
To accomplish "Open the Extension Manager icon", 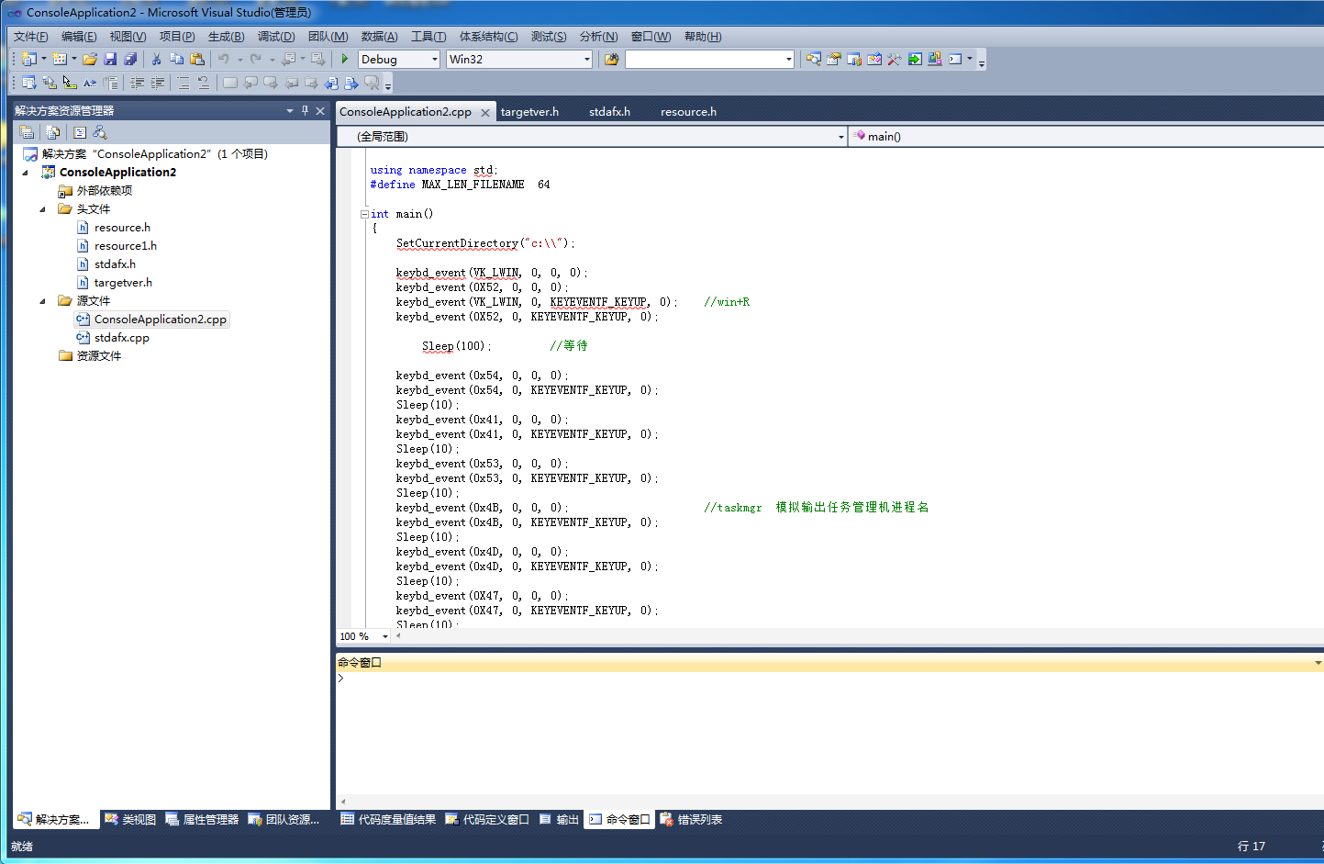I will click(x=935, y=59).
